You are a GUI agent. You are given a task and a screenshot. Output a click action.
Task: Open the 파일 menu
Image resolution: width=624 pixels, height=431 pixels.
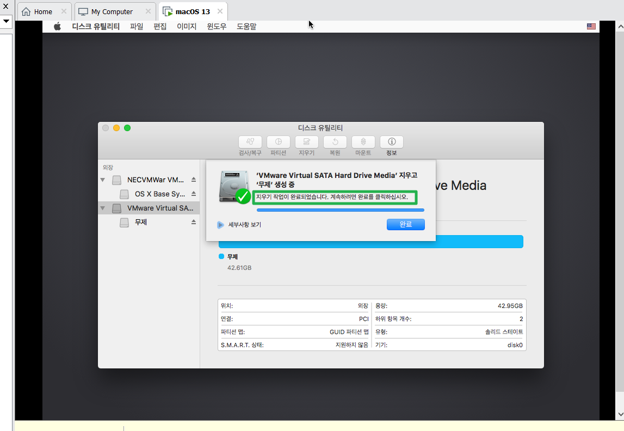pos(137,26)
